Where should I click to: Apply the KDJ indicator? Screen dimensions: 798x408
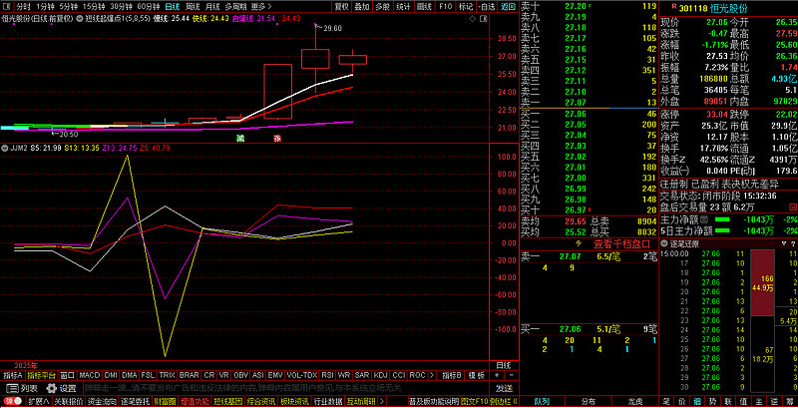381,375
